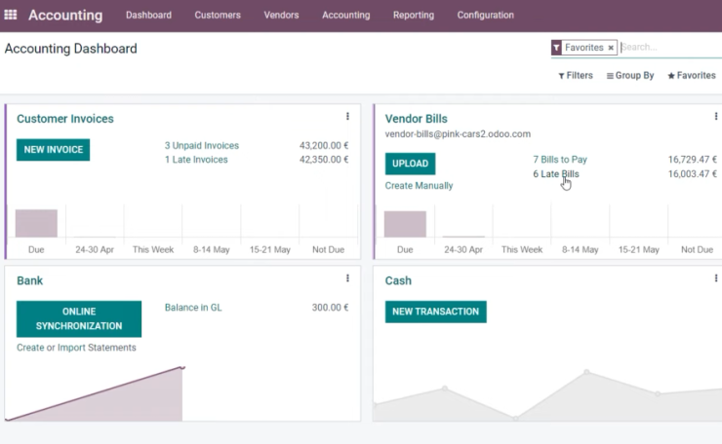Open the Configuration menu
722x444 pixels.
[485, 16]
